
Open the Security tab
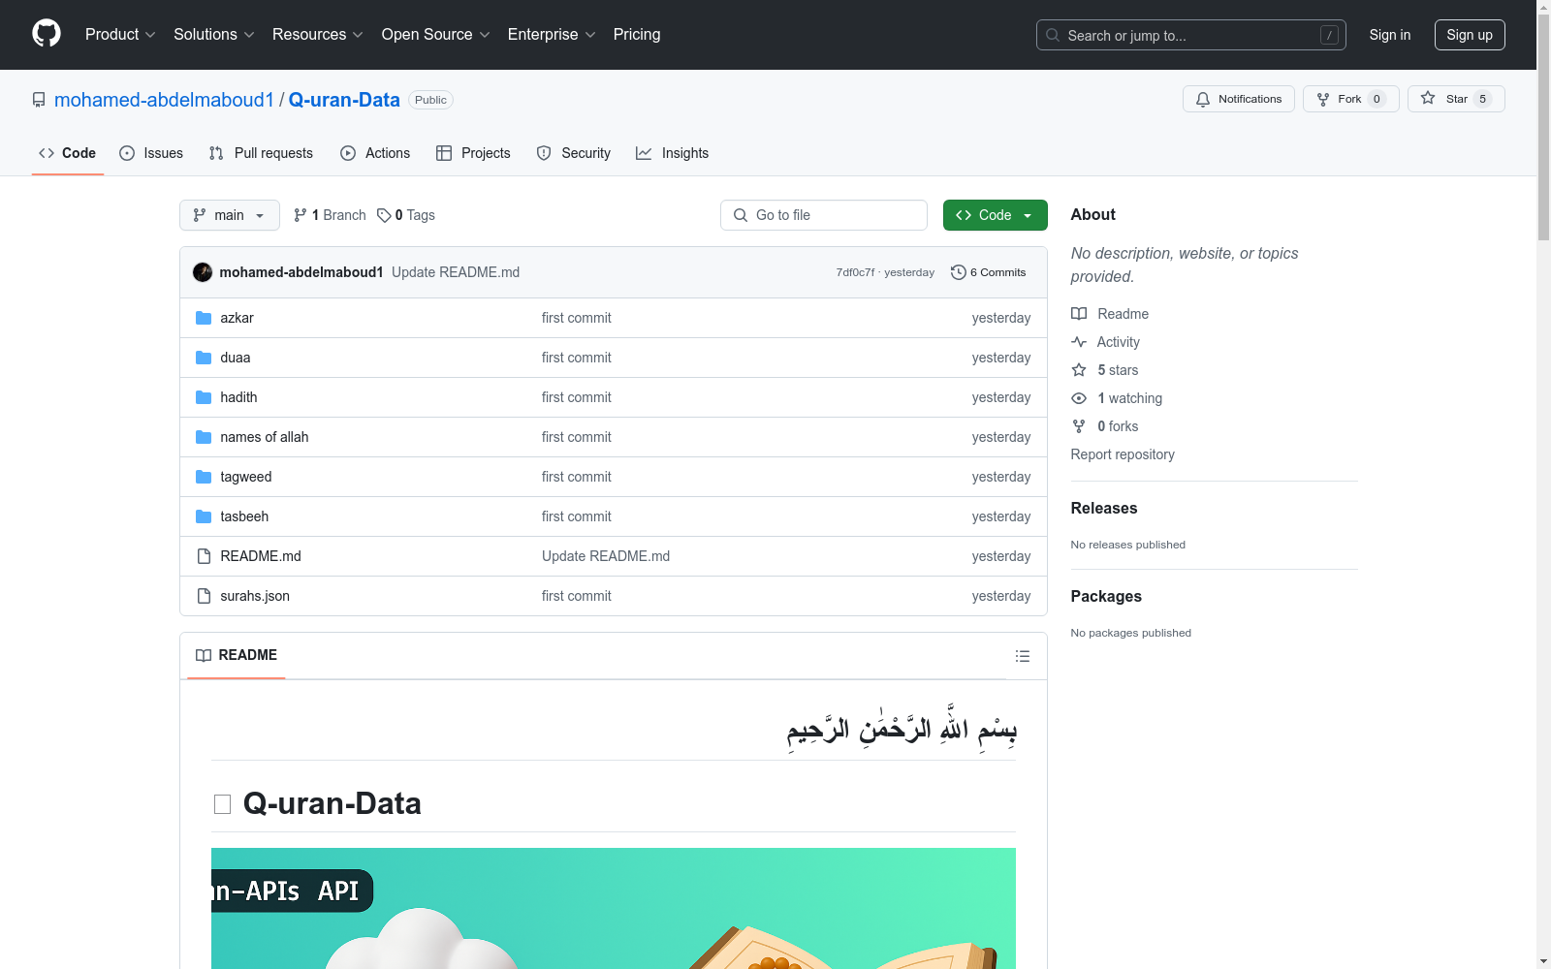(574, 153)
